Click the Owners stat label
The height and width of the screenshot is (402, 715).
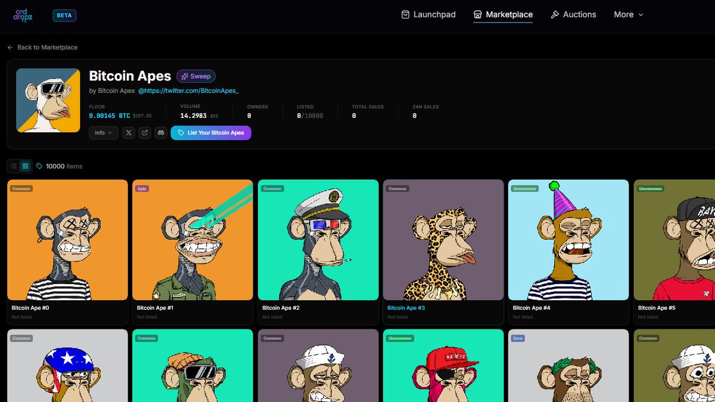(257, 107)
